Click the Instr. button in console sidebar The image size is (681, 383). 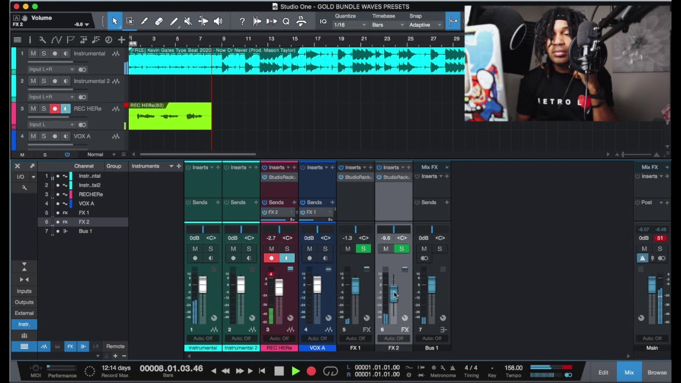tap(24, 324)
